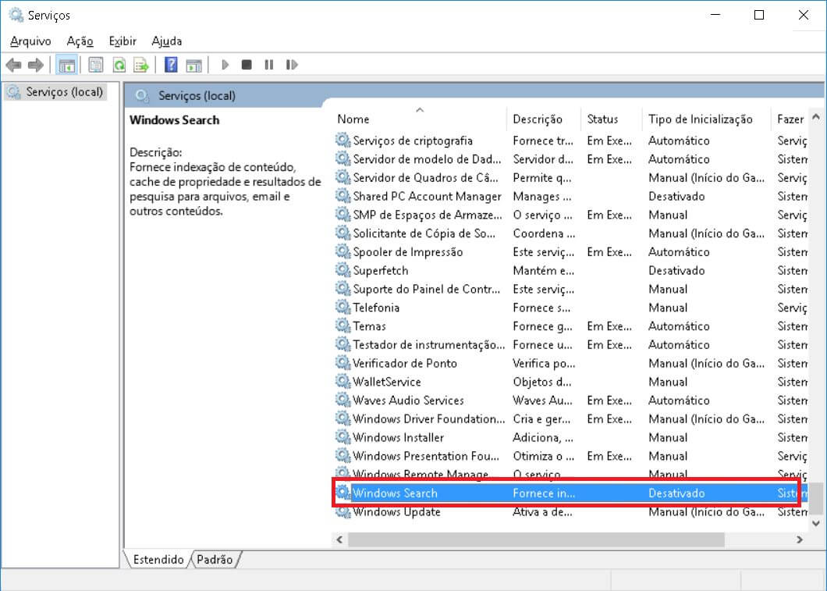Select the Windows Update service name
The width and height of the screenshot is (827, 591).
396,511
